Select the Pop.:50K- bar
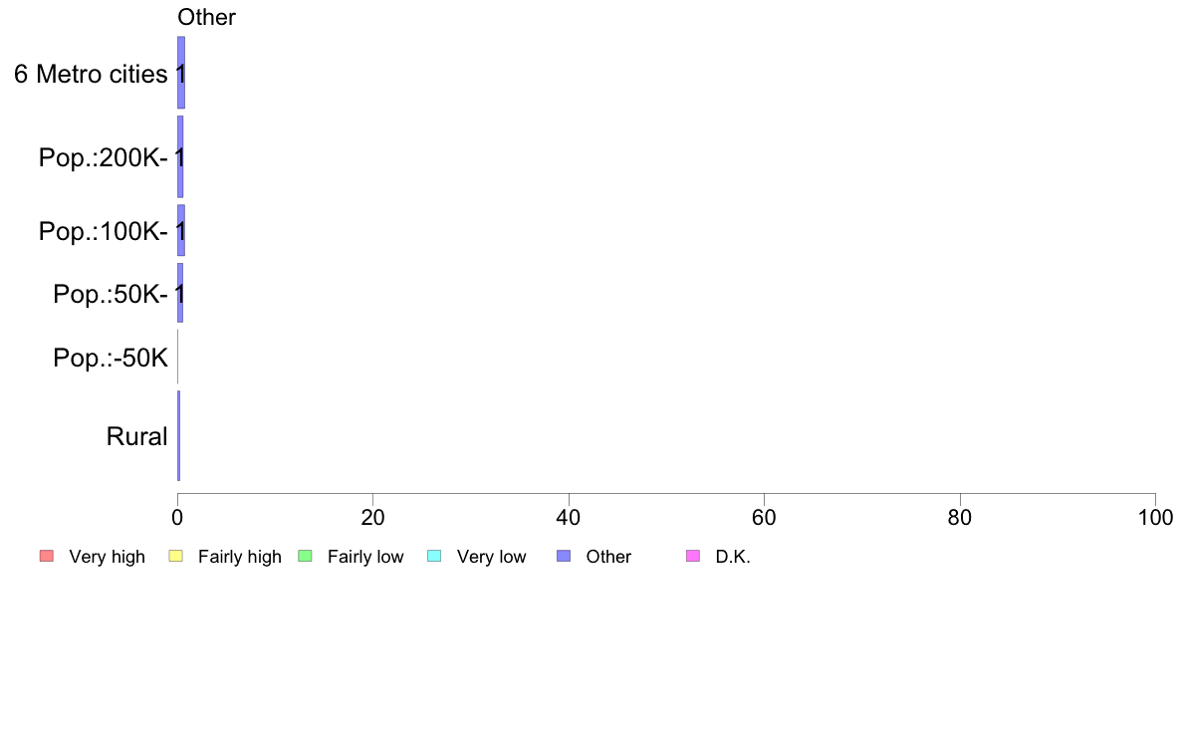Viewport: 1183px width, 733px height. (180, 293)
